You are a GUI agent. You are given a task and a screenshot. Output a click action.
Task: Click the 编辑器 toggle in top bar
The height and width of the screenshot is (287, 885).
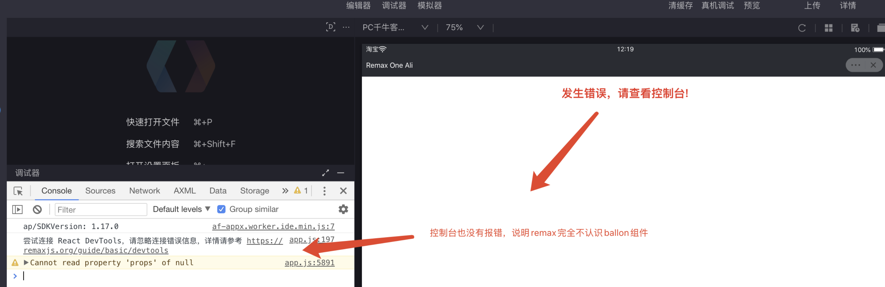(358, 6)
